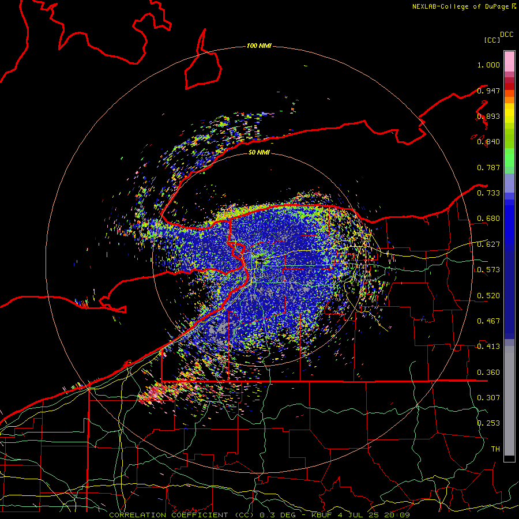Select the 0.733 scale value
The image size is (519, 519).
coord(488,193)
